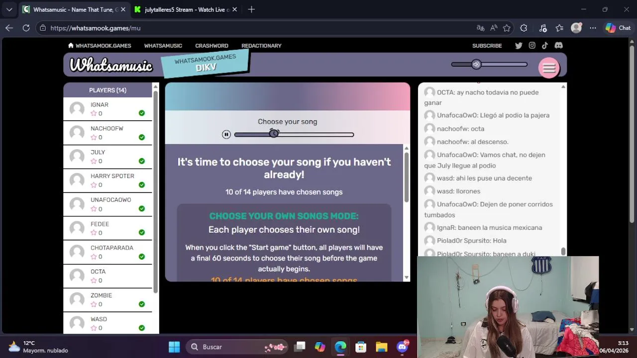637x358 pixels.
Task: Click the right end of the volume track
Action: pyautogui.click(x=525, y=64)
